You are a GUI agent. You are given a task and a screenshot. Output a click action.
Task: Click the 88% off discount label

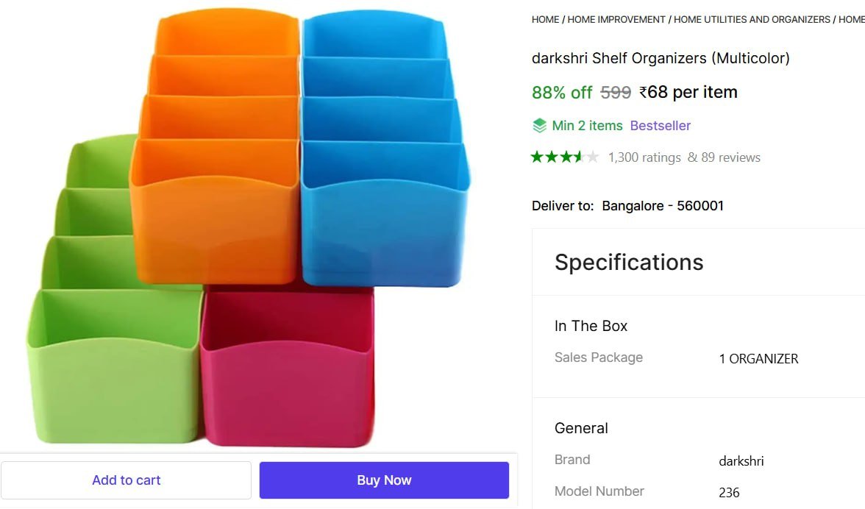coord(561,93)
